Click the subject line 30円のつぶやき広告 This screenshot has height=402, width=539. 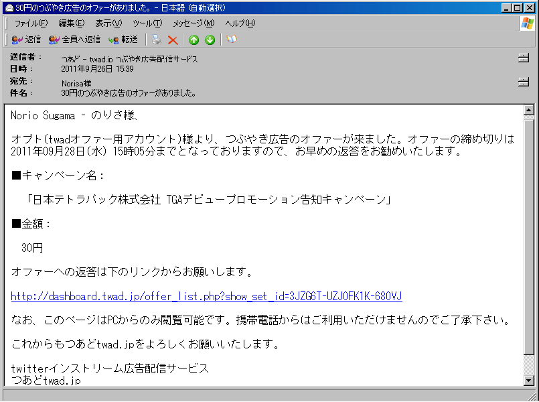point(129,93)
